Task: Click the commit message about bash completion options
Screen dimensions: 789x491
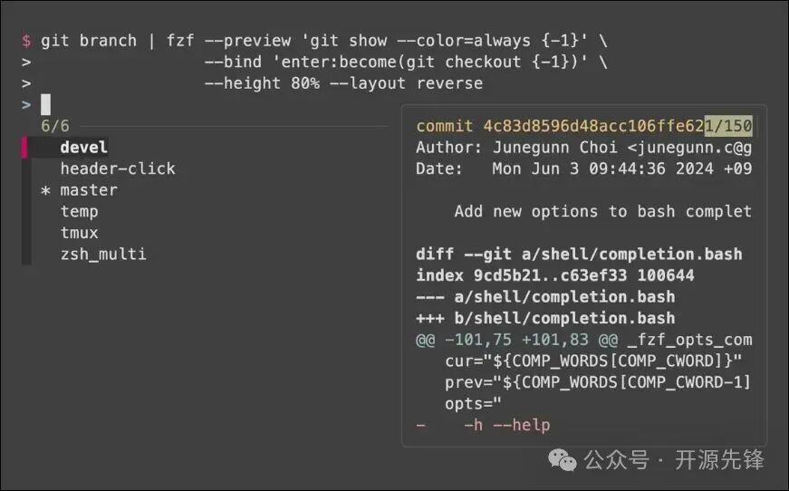Action: pyautogui.click(x=602, y=211)
